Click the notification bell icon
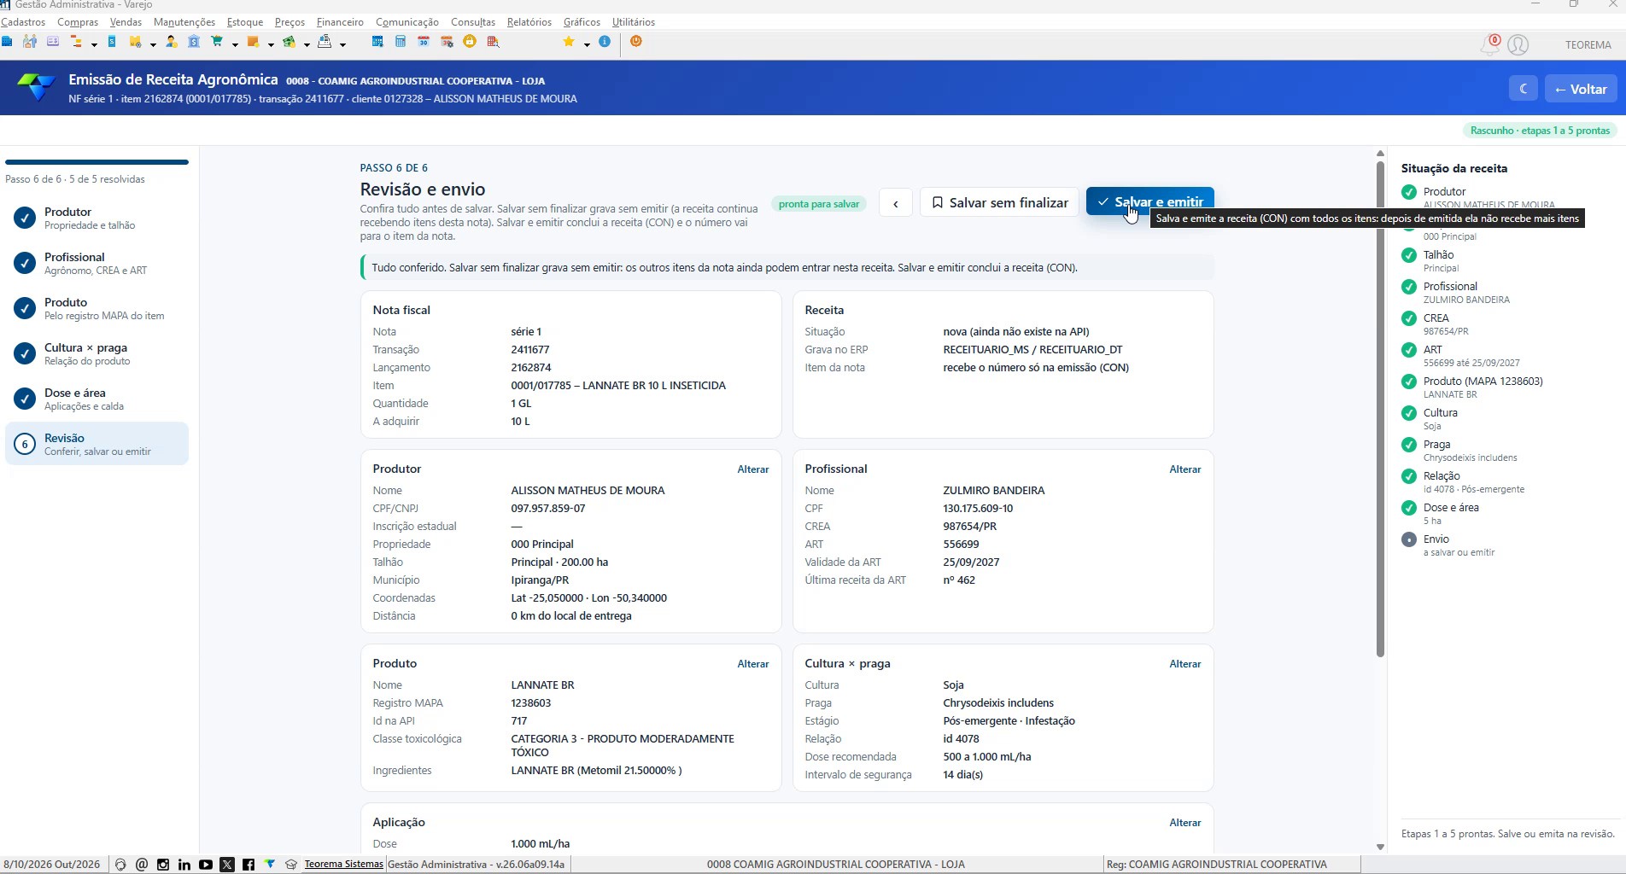Screen dimensions: 1626x874 point(1490,45)
